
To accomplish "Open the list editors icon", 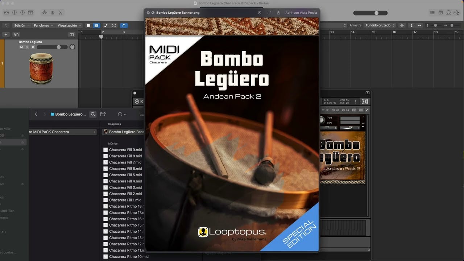I will coord(432,12).
